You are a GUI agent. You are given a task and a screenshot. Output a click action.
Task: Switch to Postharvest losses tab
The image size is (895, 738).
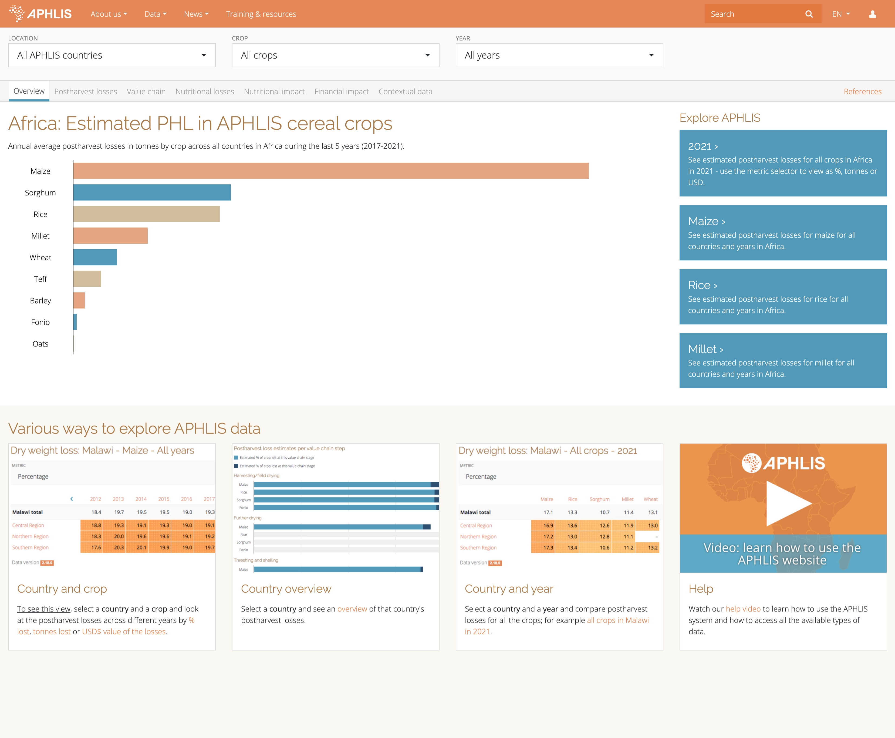pos(86,91)
